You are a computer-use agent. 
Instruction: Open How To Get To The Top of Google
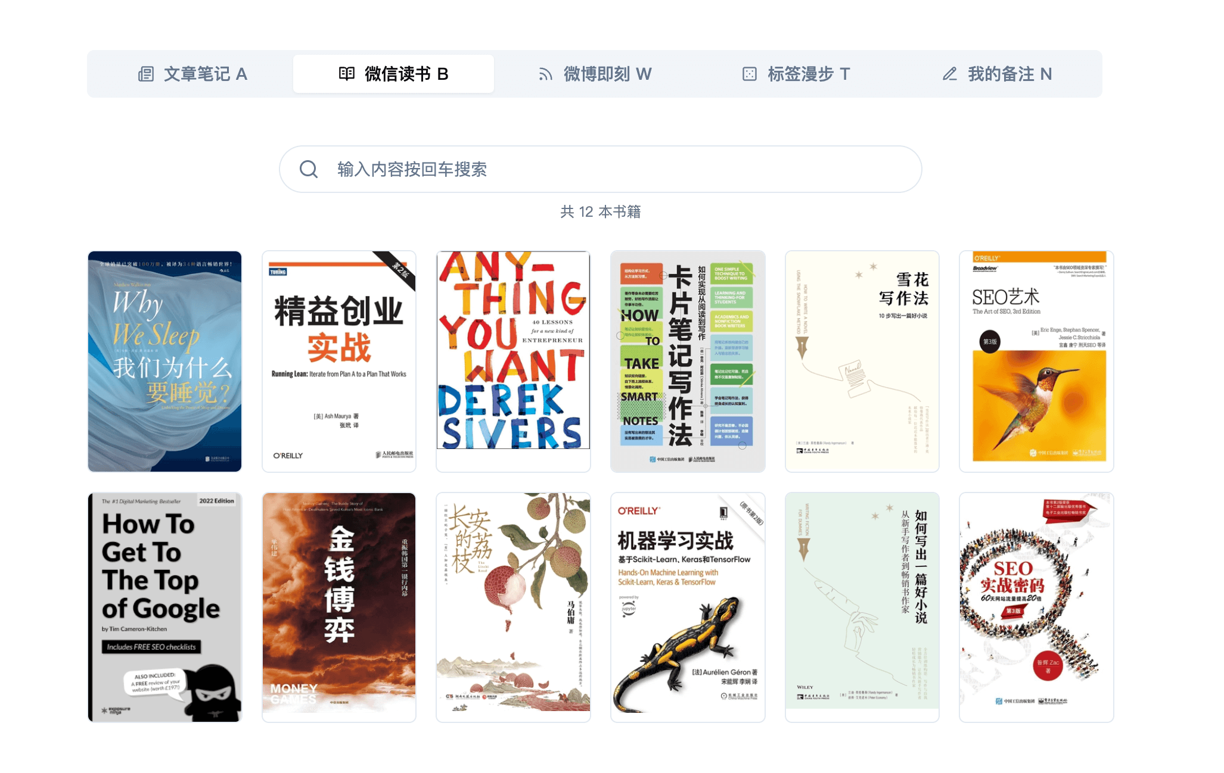coord(165,607)
